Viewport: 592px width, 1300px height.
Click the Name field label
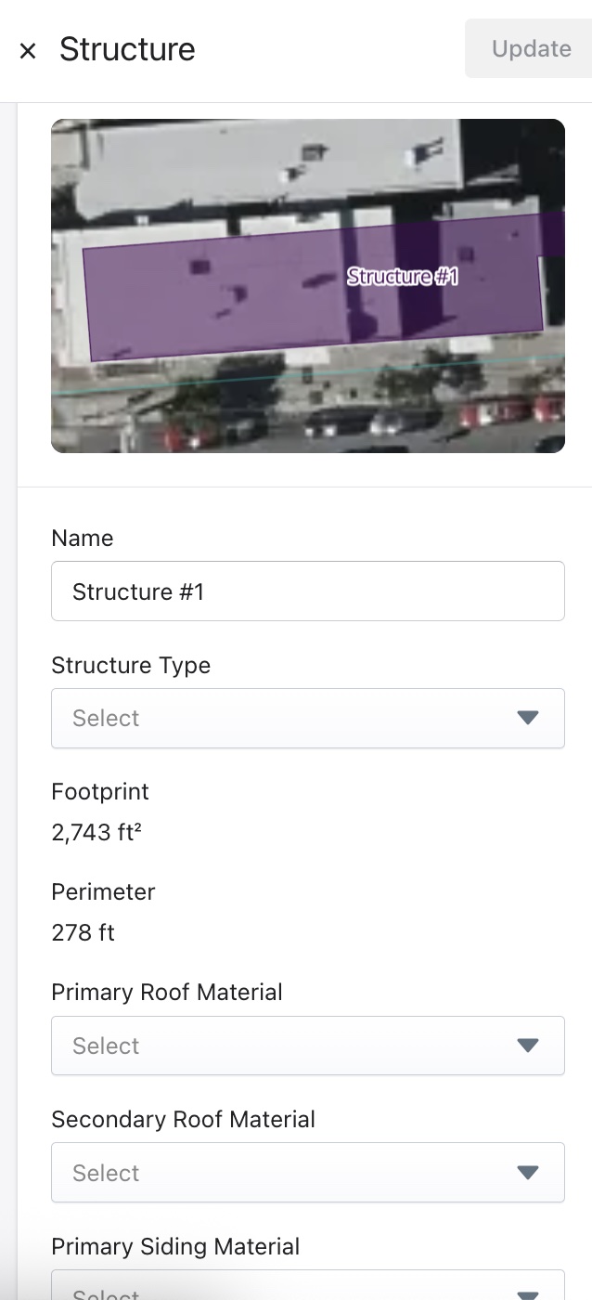click(x=83, y=539)
